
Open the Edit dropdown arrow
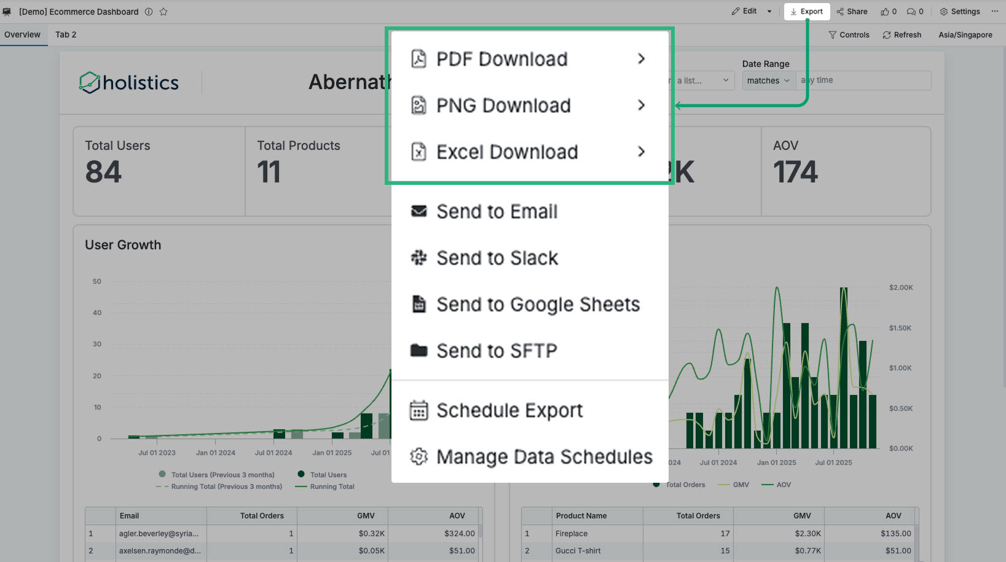tap(769, 11)
